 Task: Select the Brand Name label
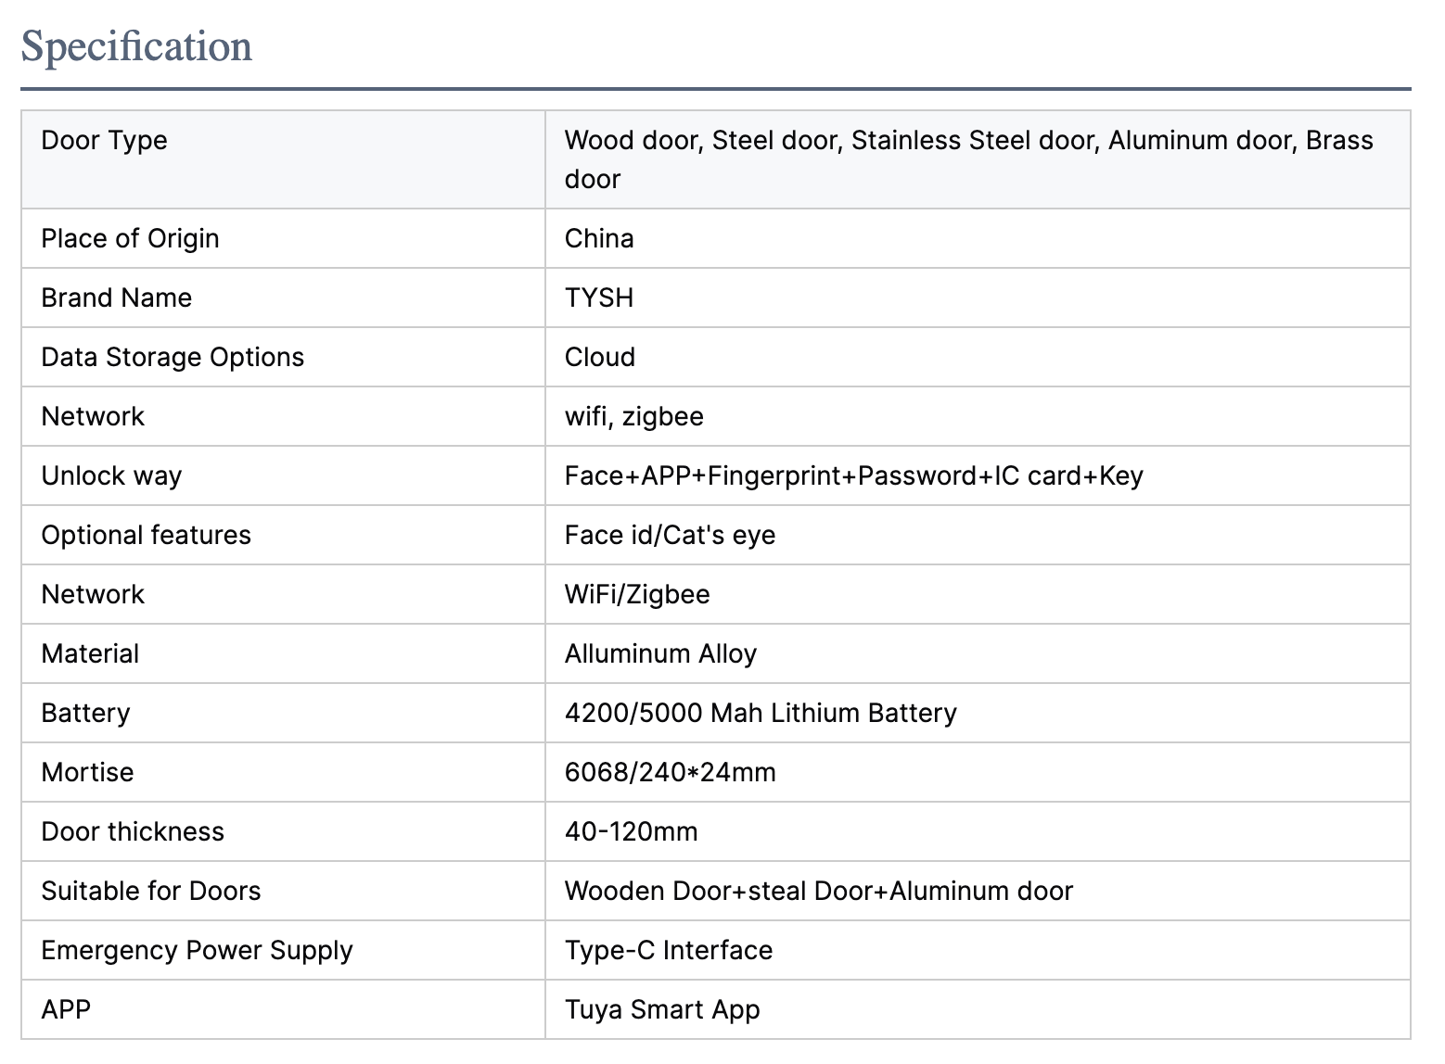point(117,298)
